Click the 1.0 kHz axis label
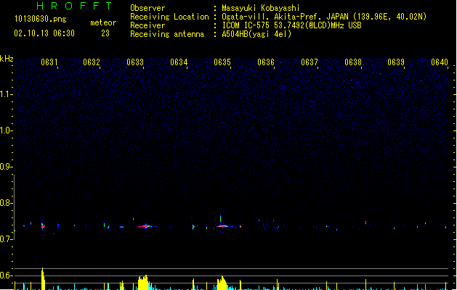This screenshot has height=290, width=457. click(6, 130)
